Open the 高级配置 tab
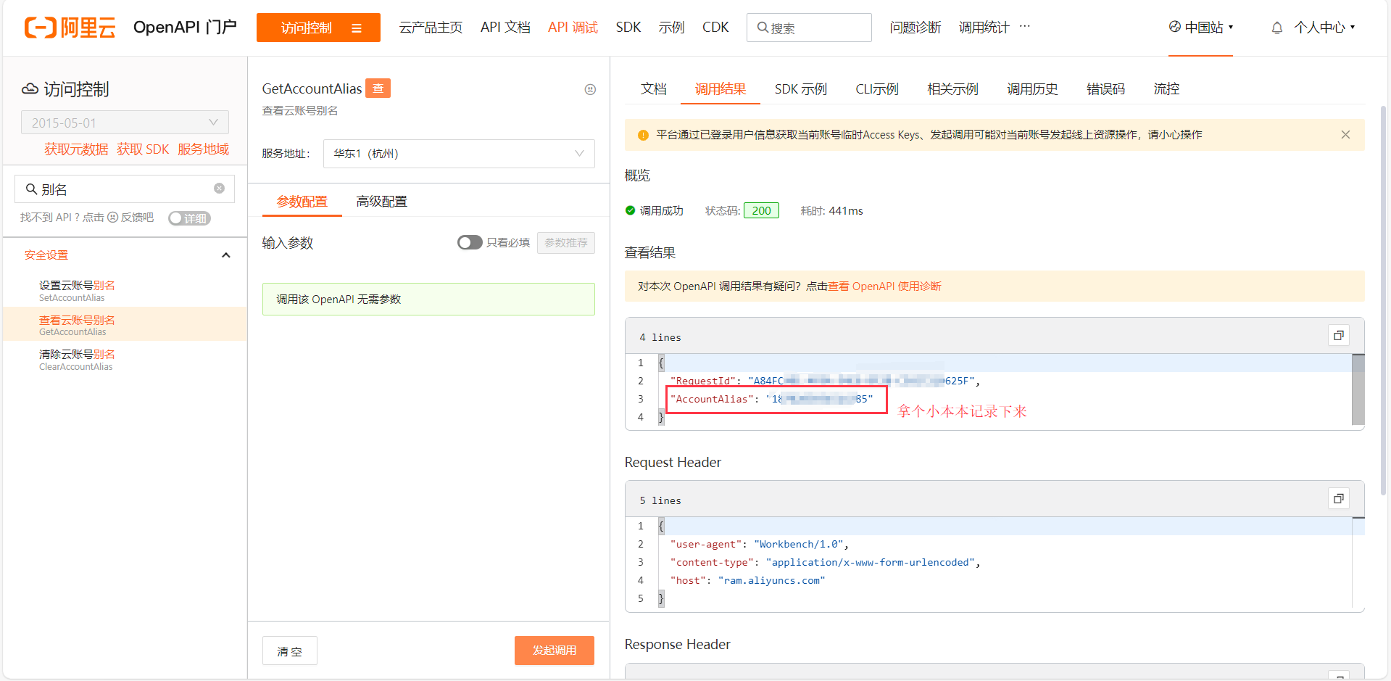 click(381, 202)
